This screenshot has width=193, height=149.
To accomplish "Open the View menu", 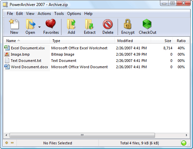I will (30, 14).
